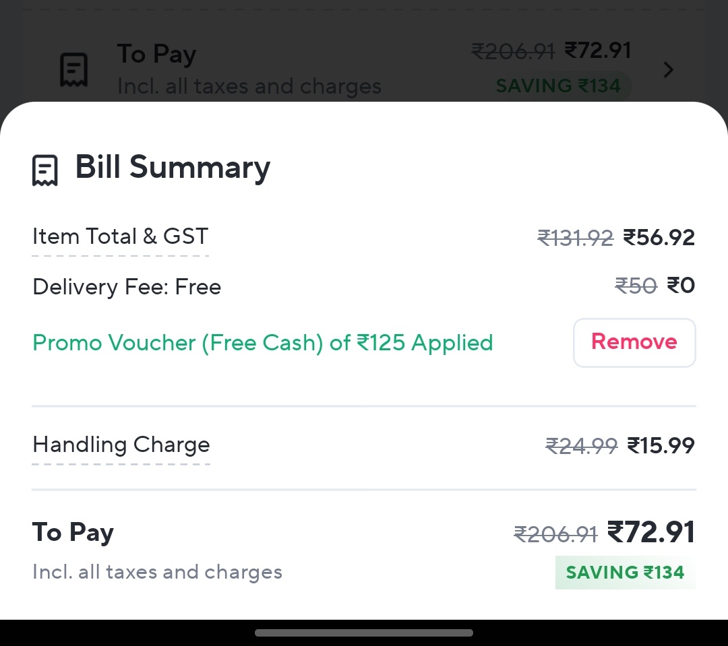Screen dimensions: 728x646
Task: Dismiss sheet by tapping dimmed To Pay label
Action: click(156, 54)
